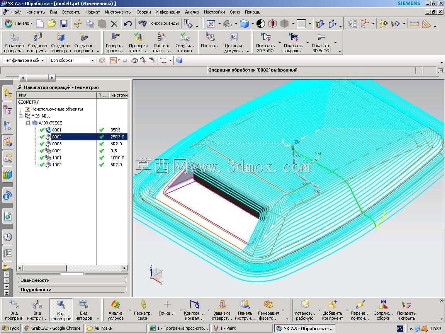
Task: Open the clock History tab in sidebar
Action: click(x=8, y=237)
